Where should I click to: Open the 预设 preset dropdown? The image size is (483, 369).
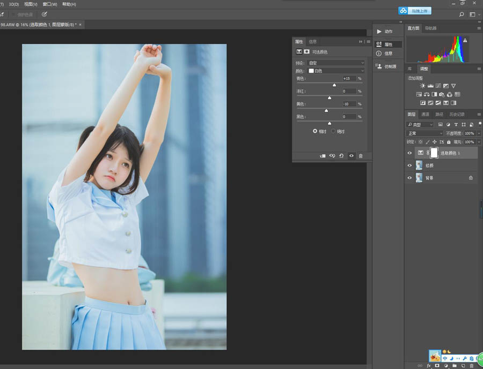coord(336,63)
